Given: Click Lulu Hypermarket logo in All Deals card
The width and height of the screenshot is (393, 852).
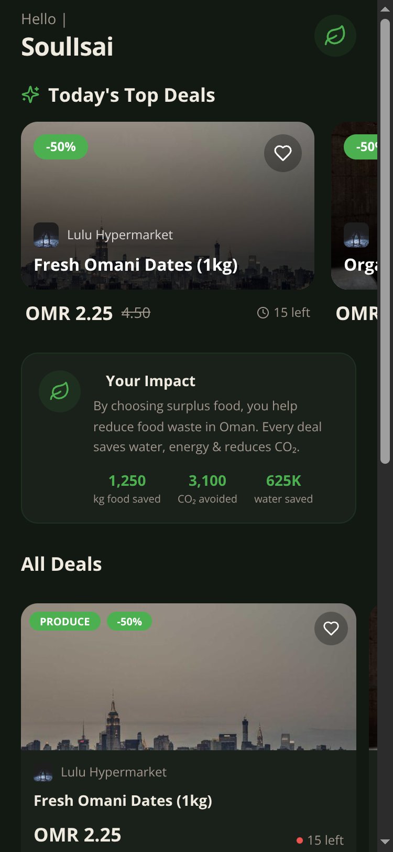Looking at the screenshot, I should click(x=43, y=772).
